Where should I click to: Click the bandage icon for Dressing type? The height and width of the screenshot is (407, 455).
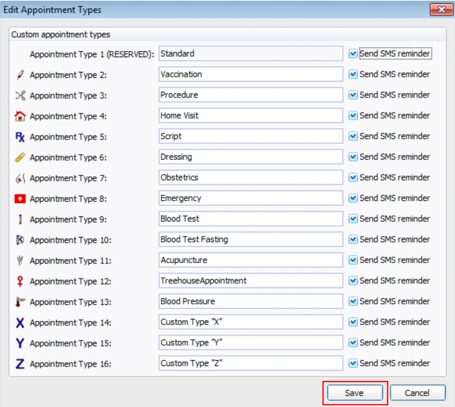20,157
